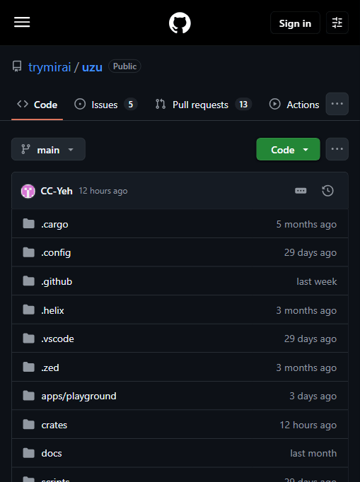Open more options next to Code button

[x=337, y=149]
